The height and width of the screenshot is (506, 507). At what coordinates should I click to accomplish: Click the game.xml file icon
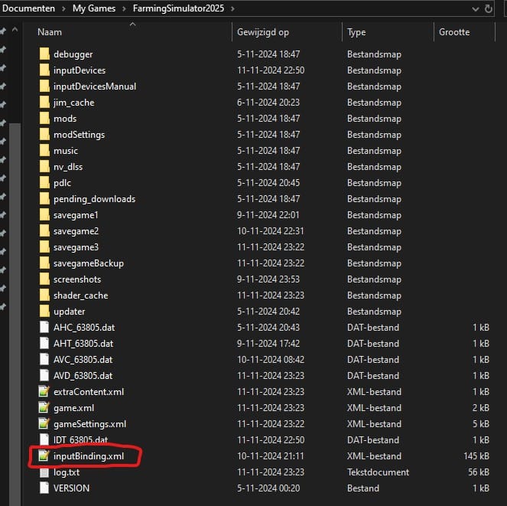(x=44, y=408)
